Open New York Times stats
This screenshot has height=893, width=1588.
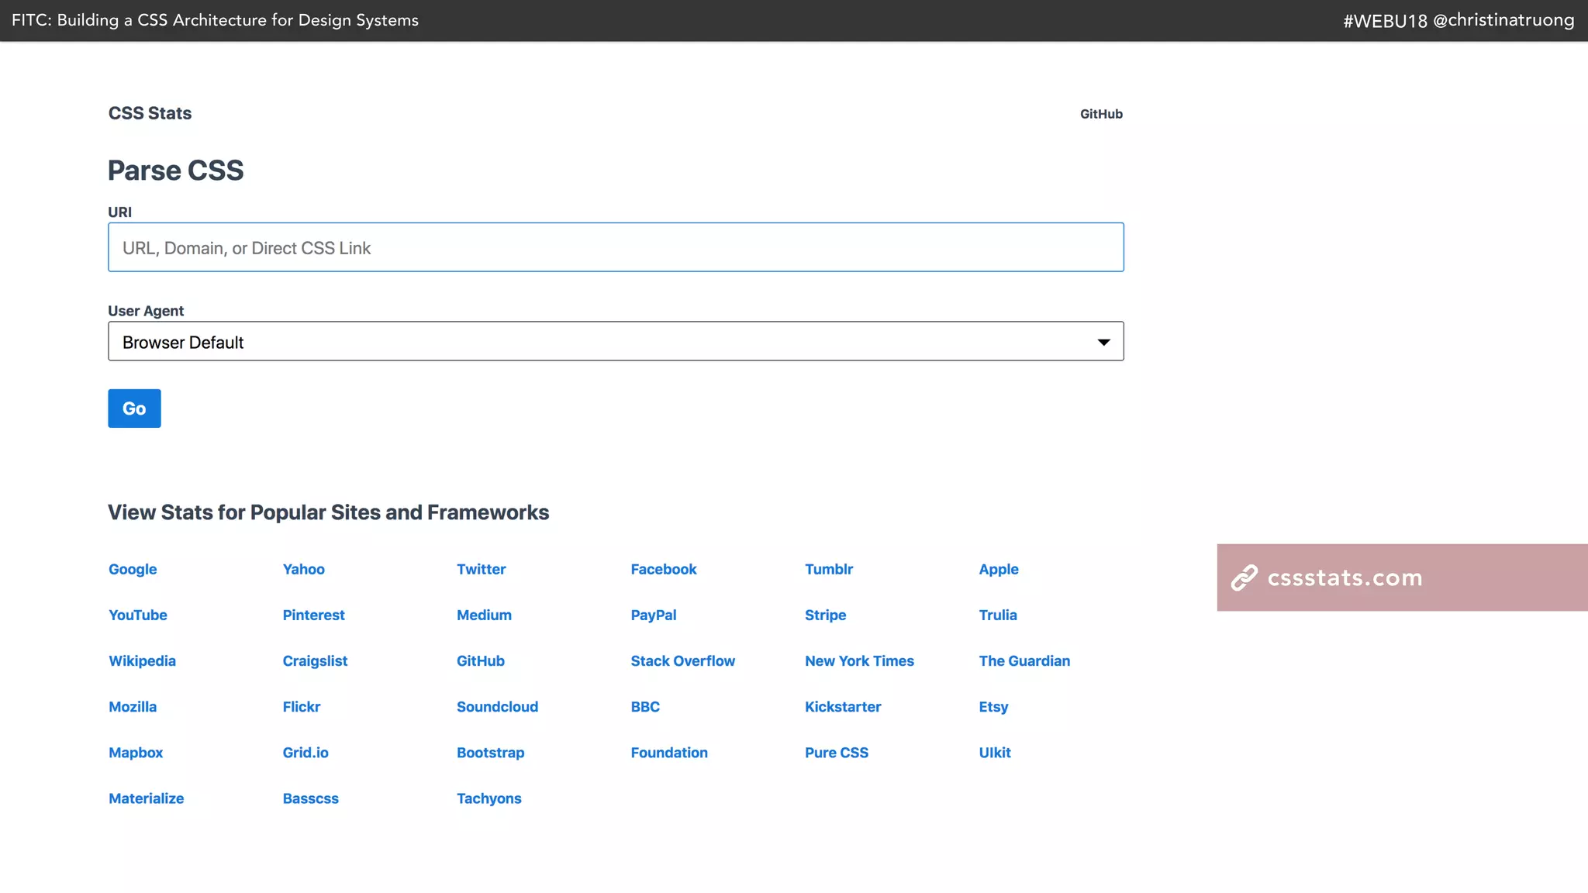point(859,661)
